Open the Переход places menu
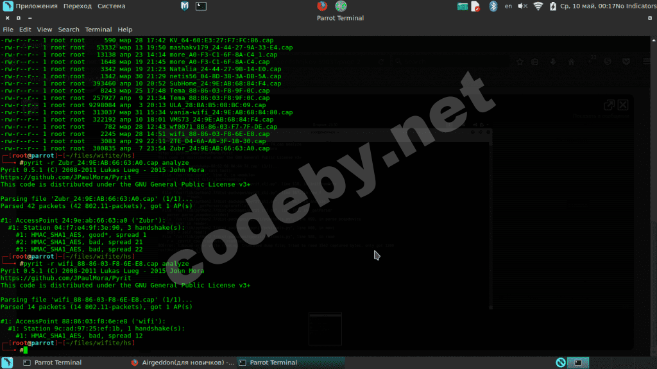The height and width of the screenshot is (369, 657). click(78, 6)
